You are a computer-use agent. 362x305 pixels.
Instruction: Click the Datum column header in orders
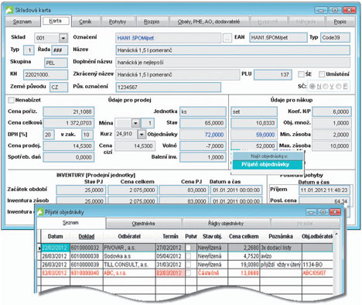(56, 236)
